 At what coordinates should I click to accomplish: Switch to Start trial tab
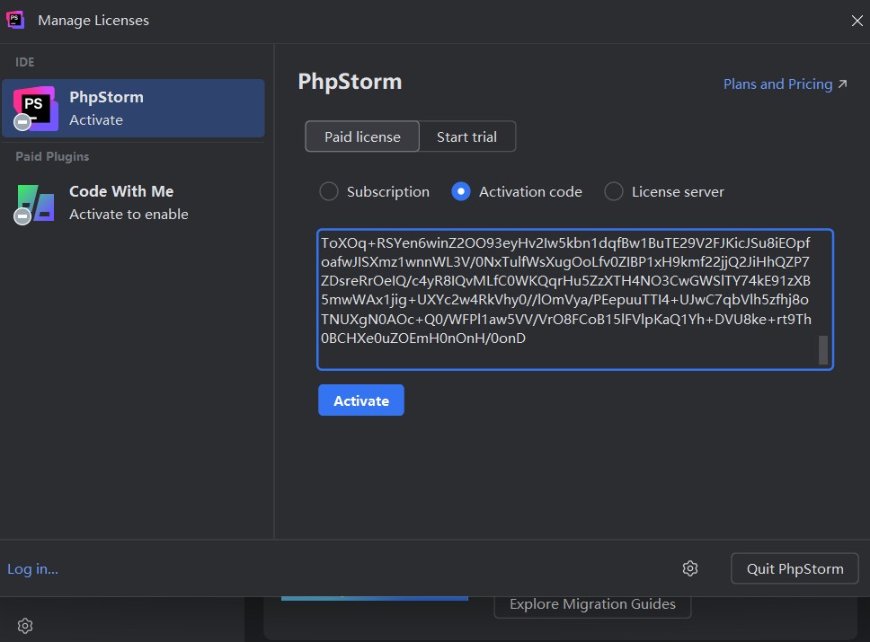[x=467, y=136]
